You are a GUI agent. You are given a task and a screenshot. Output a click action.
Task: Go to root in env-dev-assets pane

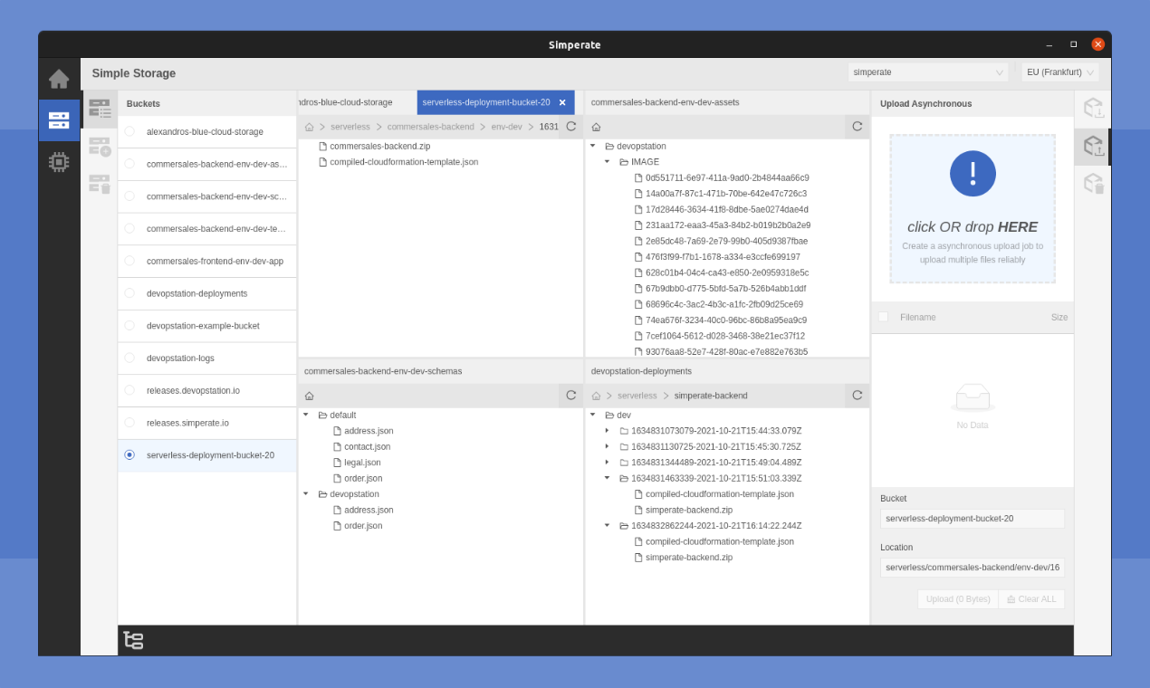click(x=596, y=127)
